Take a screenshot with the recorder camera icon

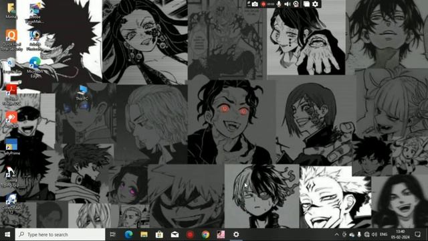[x=255, y=4]
